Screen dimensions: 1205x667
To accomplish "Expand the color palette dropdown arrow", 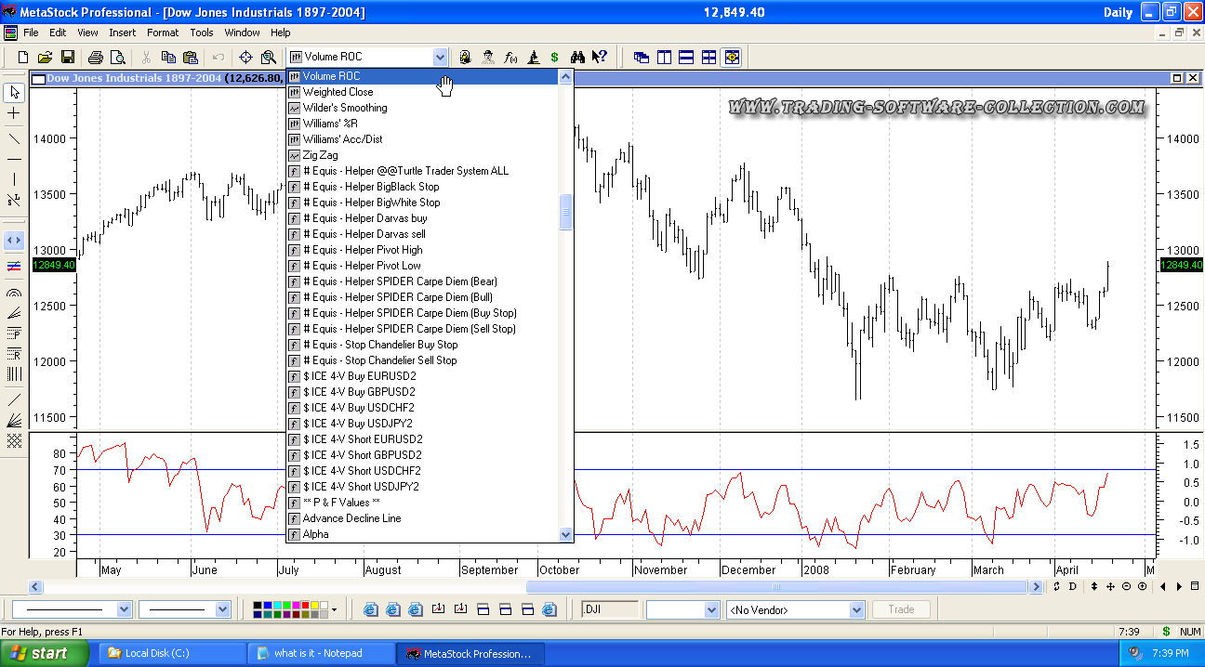I will (x=334, y=610).
